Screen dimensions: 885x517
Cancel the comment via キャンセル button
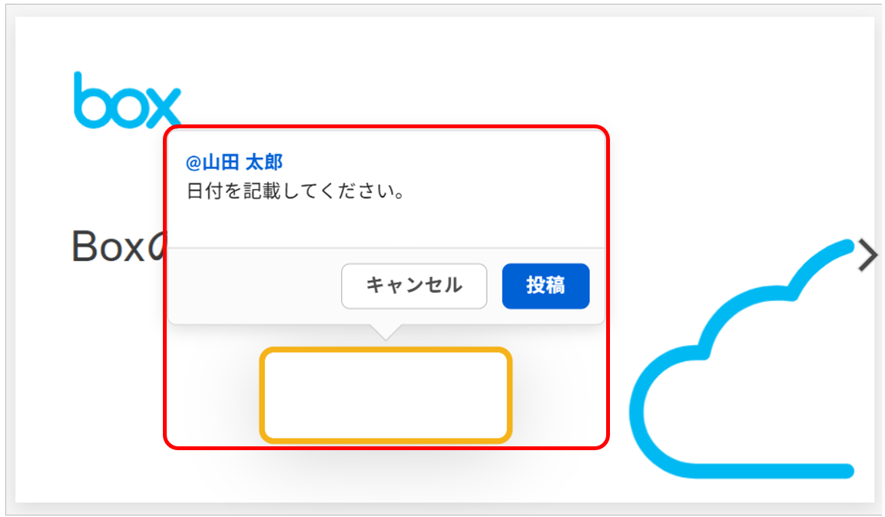[414, 286]
